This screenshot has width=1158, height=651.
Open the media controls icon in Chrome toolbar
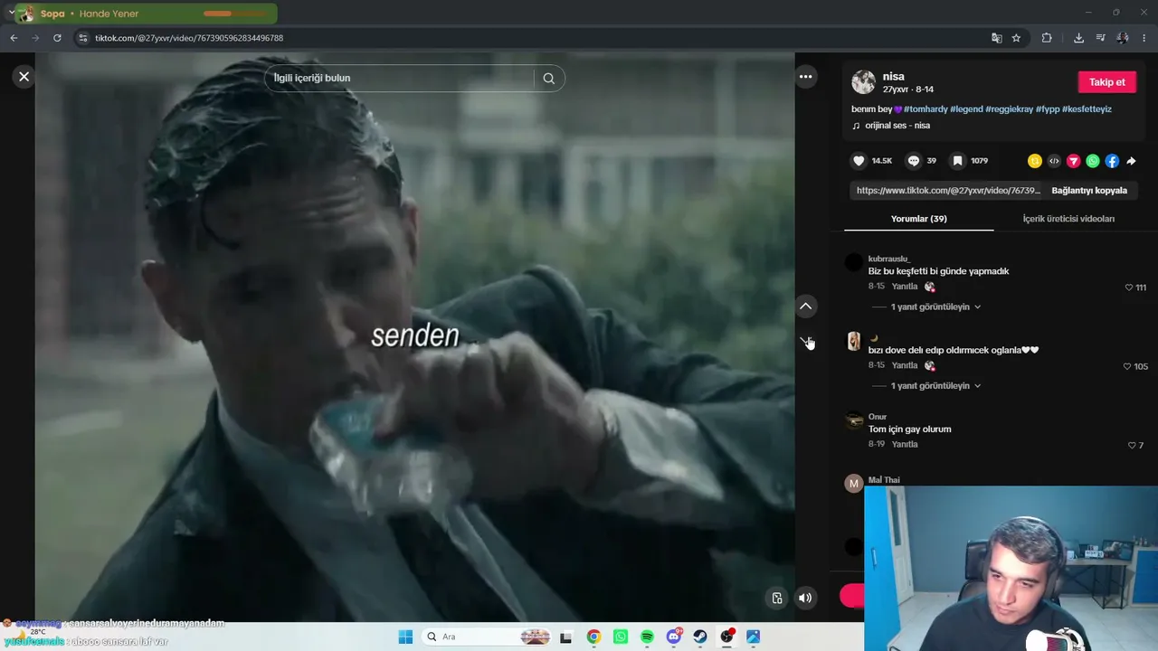[x=1101, y=38]
